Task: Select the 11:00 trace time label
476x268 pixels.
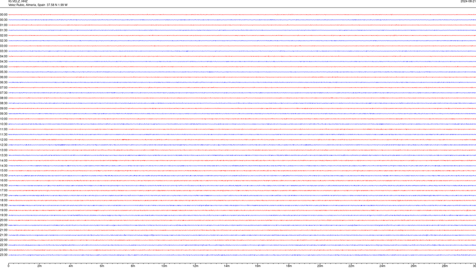Action: (3, 130)
